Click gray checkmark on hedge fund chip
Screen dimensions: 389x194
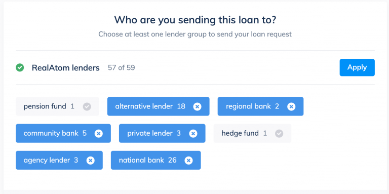(279, 133)
